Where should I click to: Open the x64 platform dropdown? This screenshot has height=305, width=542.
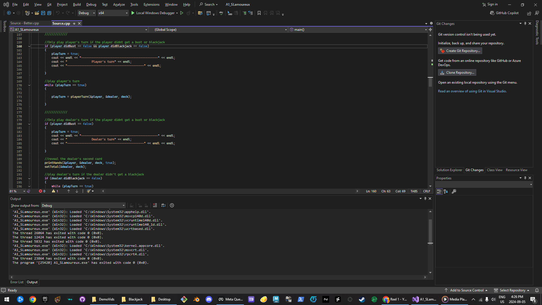coord(113,13)
